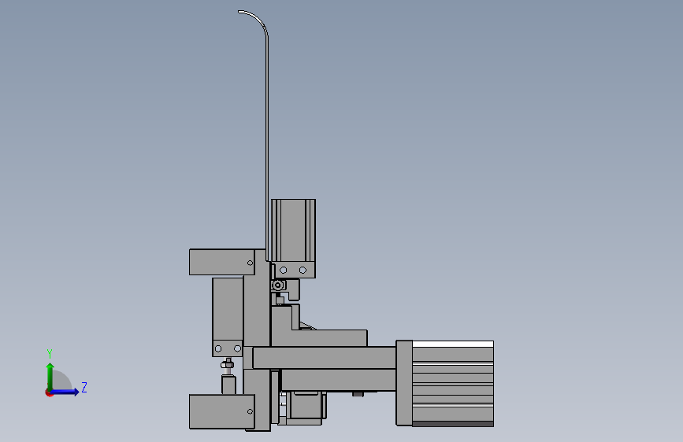683x442 pixels.
Task: Select the circular bolt head under ribbed cylinder
Action: coord(277,285)
